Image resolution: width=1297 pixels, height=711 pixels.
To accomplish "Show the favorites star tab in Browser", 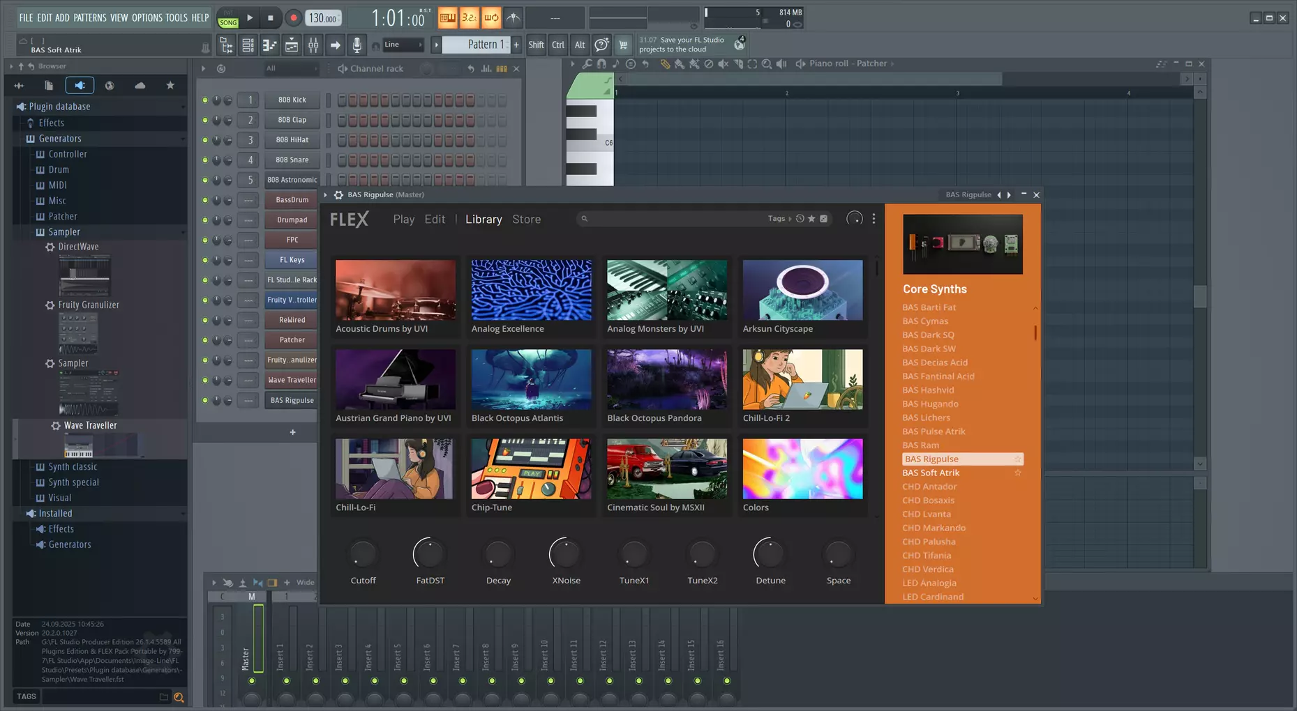I will (x=170, y=86).
